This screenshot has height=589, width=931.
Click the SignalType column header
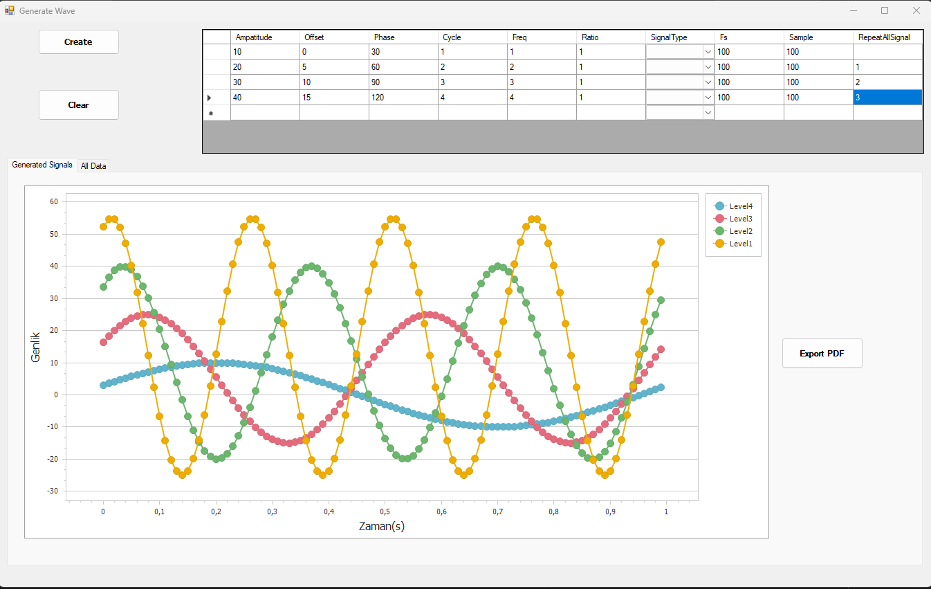680,37
